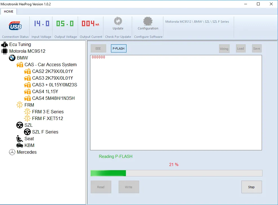The width and height of the screenshot is (278, 205).
Task: Select the BMW tree node
Action: coord(22,58)
